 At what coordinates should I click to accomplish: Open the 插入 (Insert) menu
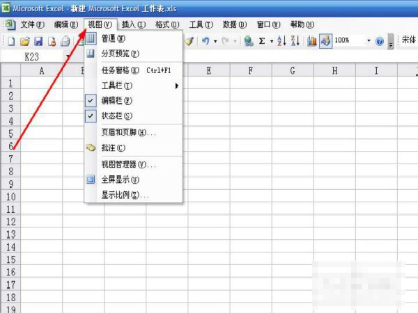(x=134, y=24)
